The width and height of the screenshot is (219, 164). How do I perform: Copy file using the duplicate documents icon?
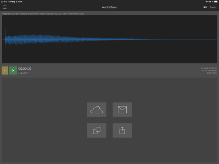(x=97, y=130)
